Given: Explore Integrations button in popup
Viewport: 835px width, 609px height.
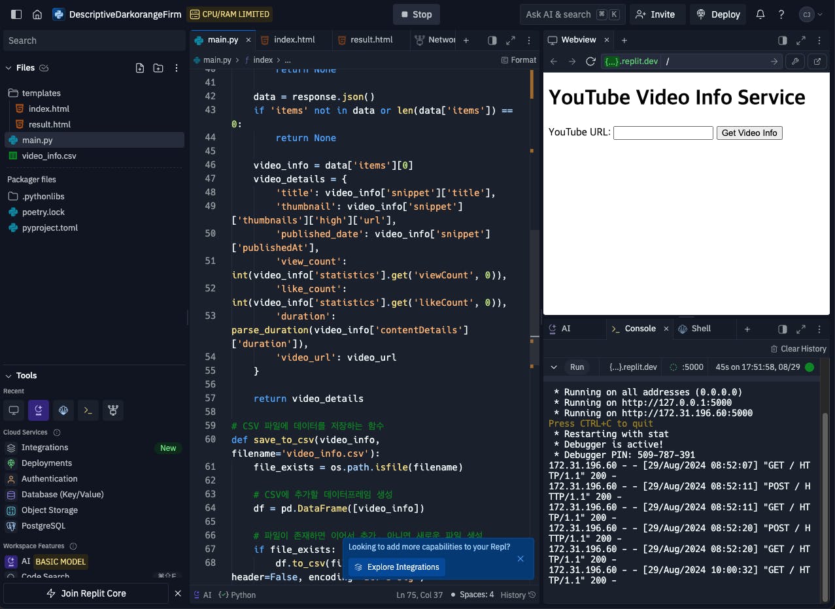Looking at the screenshot, I should coord(397,567).
